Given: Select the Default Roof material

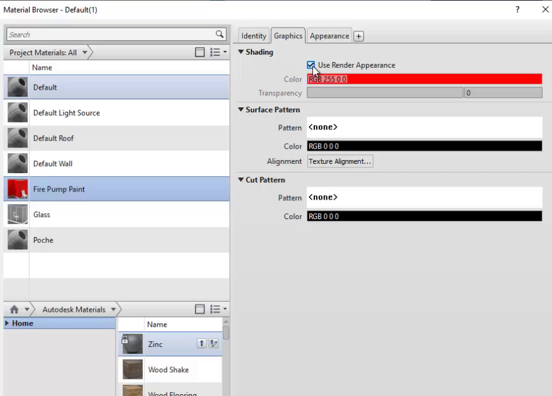Looking at the screenshot, I should [116, 138].
